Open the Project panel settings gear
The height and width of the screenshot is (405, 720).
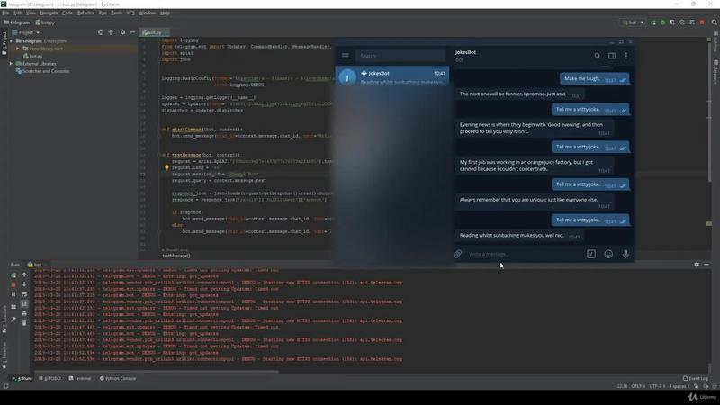point(122,32)
